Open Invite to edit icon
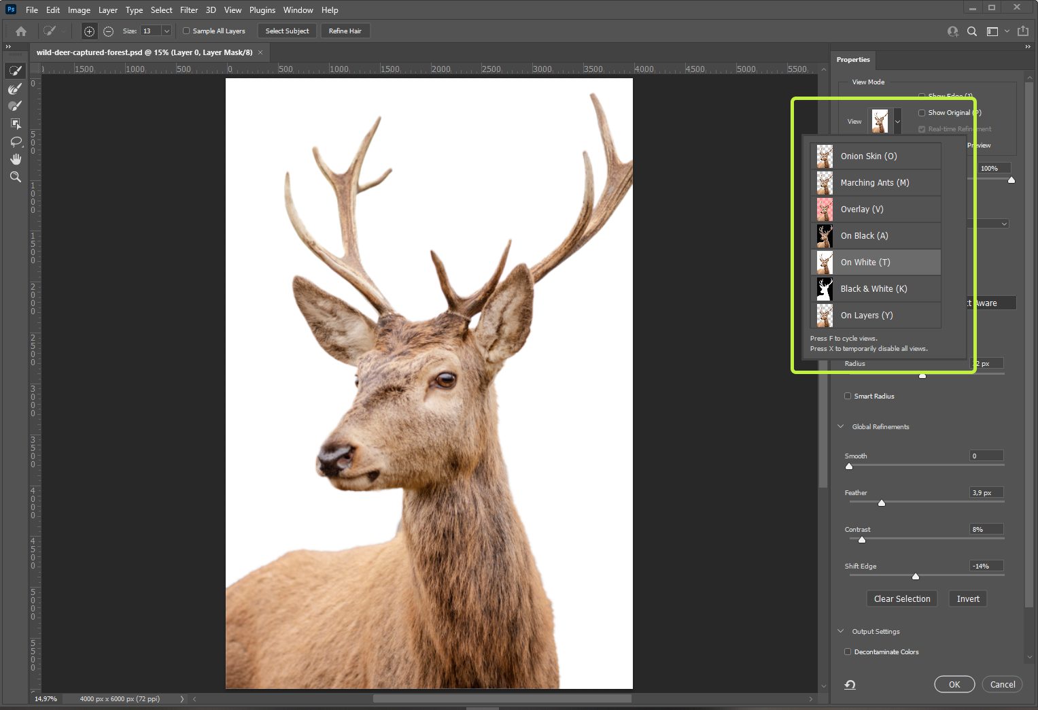1038x710 pixels. click(x=953, y=31)
